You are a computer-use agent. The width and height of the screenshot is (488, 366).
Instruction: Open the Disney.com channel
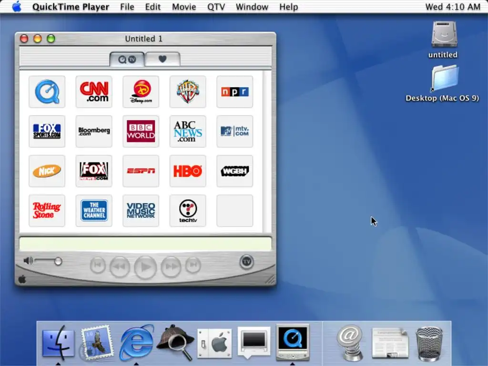141,92
